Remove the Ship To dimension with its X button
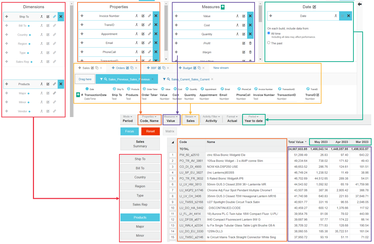Image resolution: width=374 pixels, height=244 pixels. click(x=61, y=16)
